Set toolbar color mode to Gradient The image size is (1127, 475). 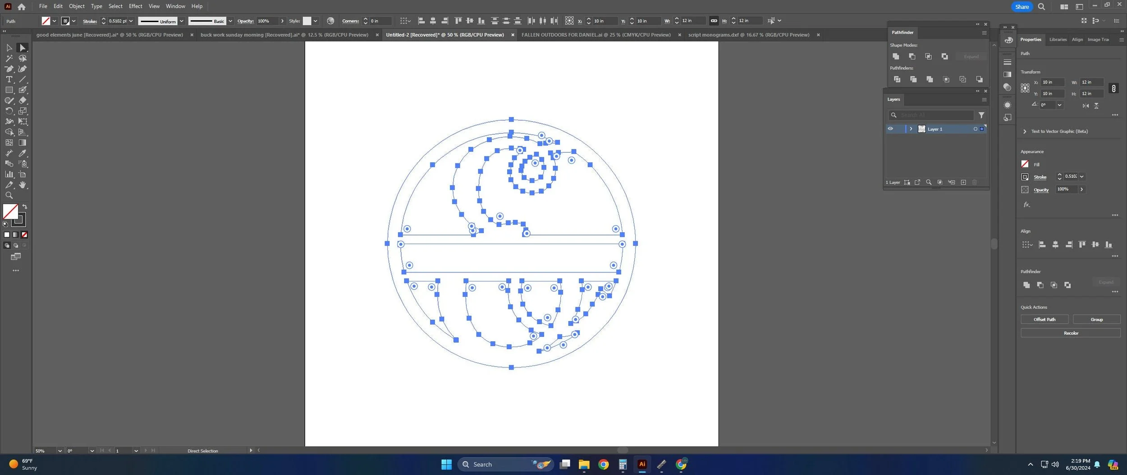pos(16,235)
